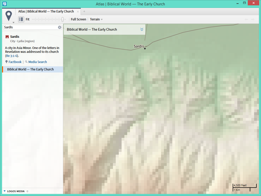Open the dropdown arrow under the map pin
This screenshot has width=261, height=196.
pyautogui.click(x=14, y=22)
